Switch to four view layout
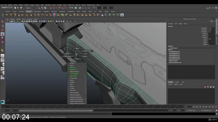 pos(2,60)
